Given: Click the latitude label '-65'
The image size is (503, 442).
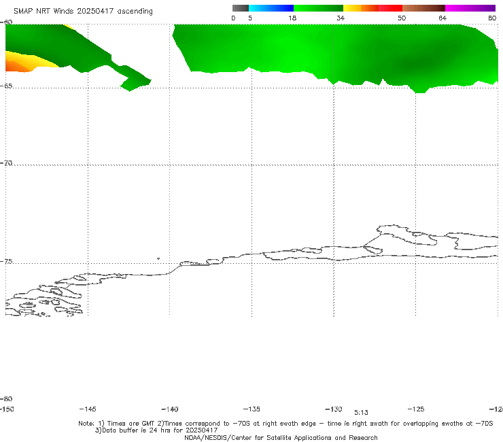Looking at the screenshot, I should pyautogui.click(x=6, y=86).
